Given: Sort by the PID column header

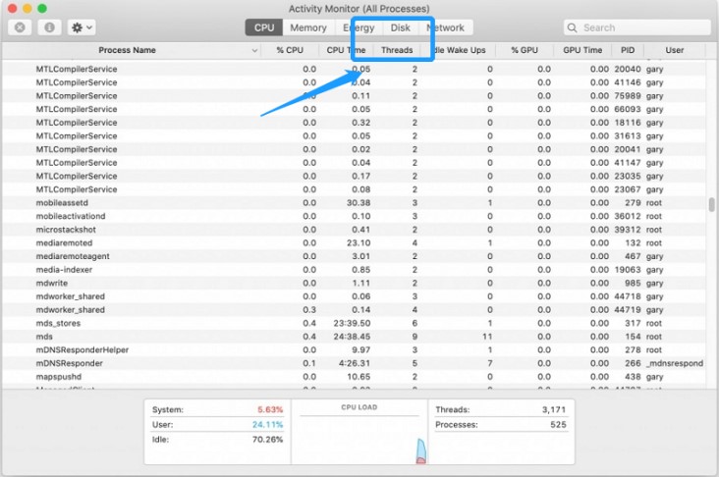Looking at the screenshot, I should click(628, 50).
